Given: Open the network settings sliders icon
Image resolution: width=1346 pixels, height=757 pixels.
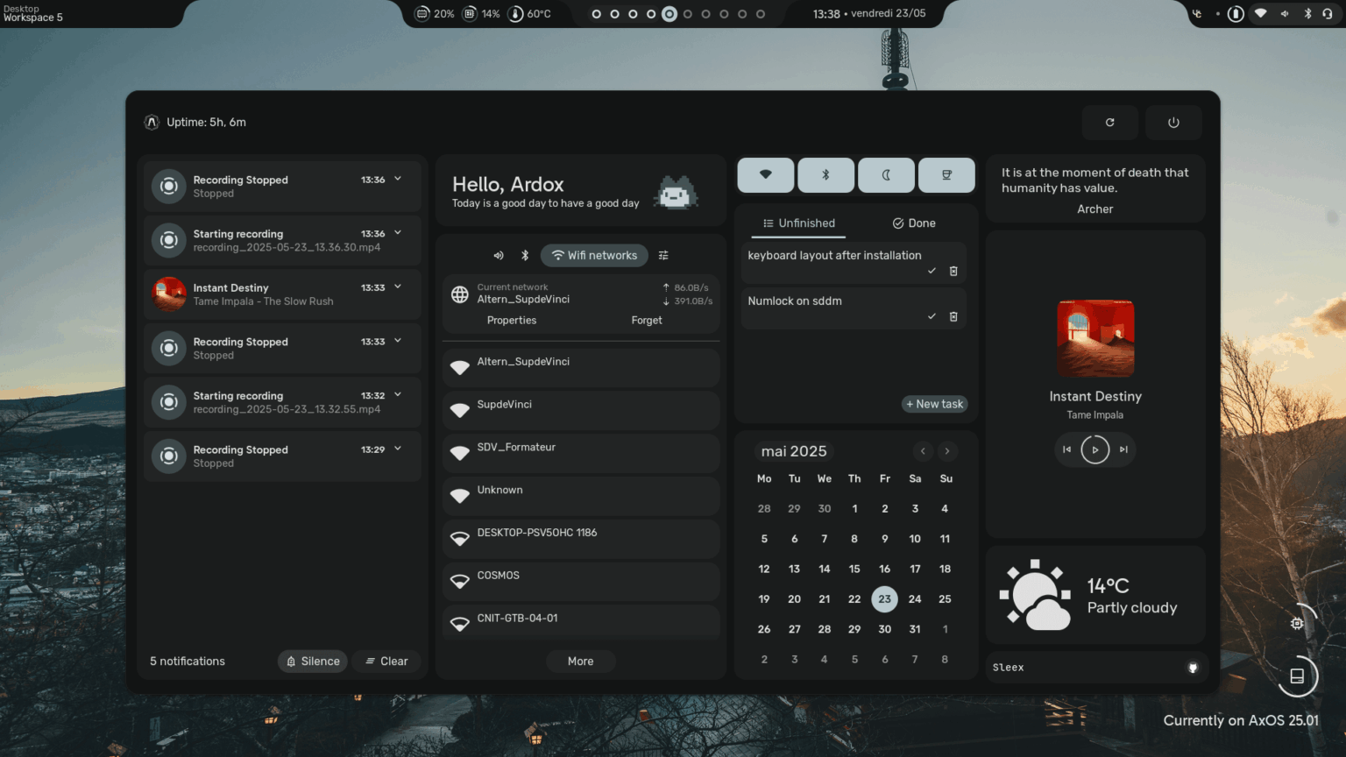Looking at the screenshot, I should click(x=663, y=255).
